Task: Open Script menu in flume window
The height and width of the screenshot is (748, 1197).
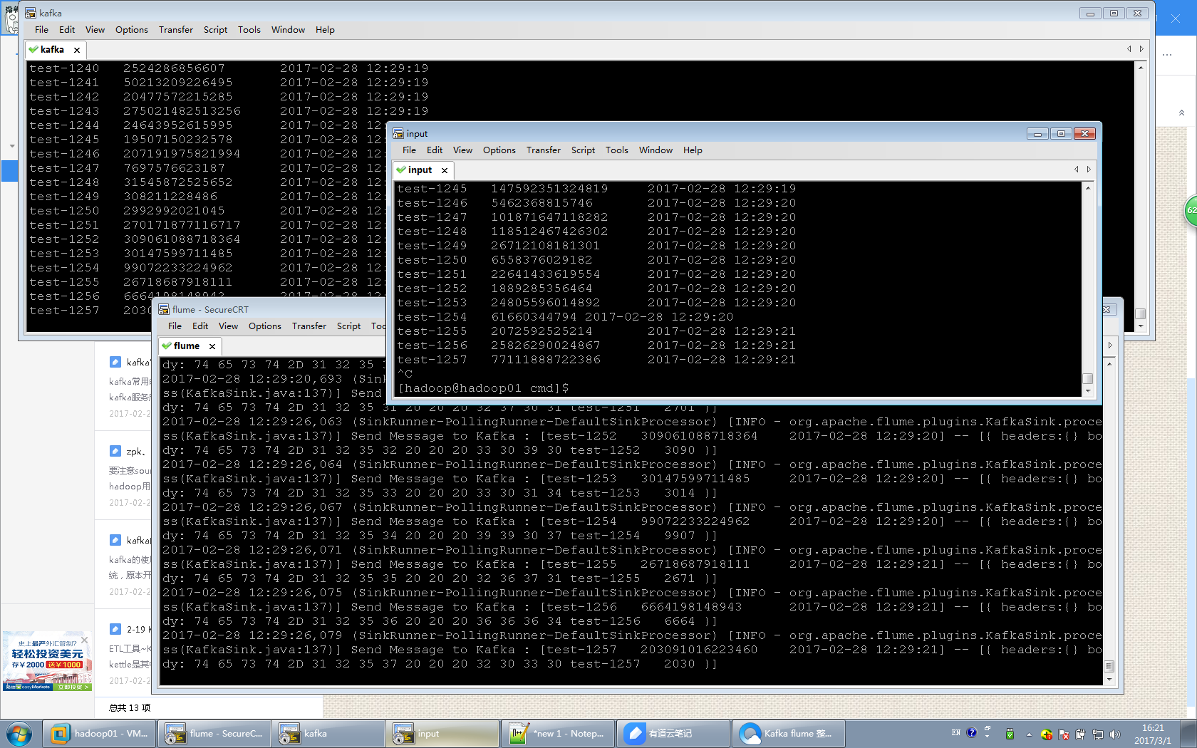Action: pyautogui.click(x=348, y=326)
